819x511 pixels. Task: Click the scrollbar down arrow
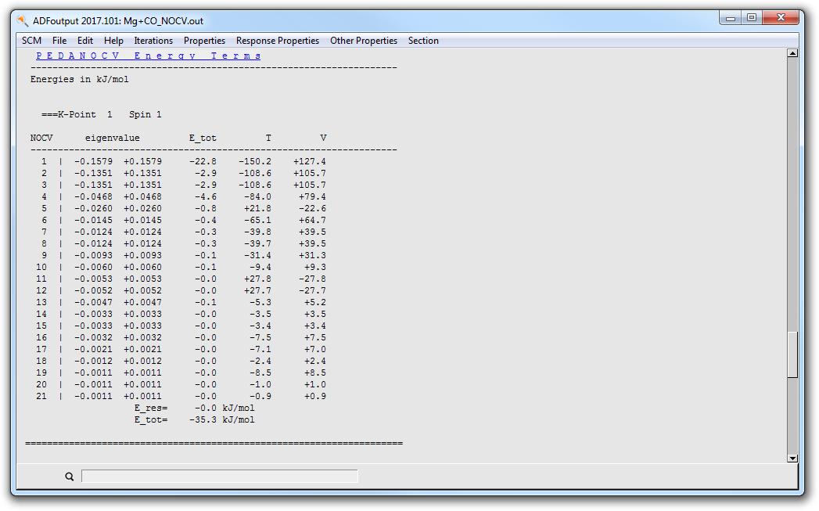click(x=792, y=459)
